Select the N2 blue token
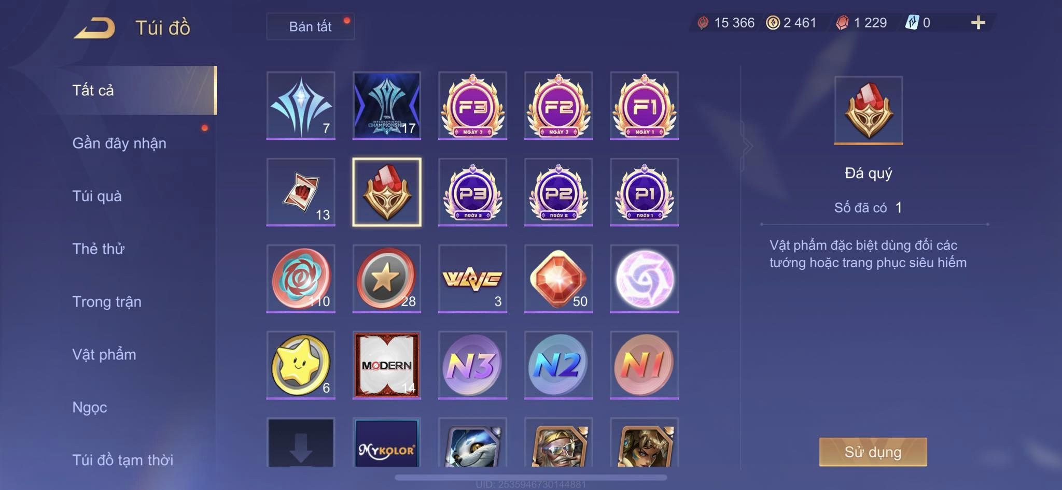This screenshot has width=1062, height=490. point(558,365)
